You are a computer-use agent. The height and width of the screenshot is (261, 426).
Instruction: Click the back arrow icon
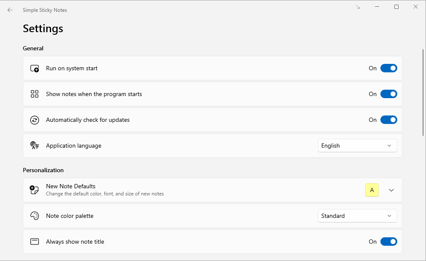[10, 10]
